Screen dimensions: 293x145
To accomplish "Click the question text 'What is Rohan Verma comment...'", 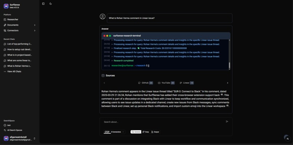I will [132, 18].
